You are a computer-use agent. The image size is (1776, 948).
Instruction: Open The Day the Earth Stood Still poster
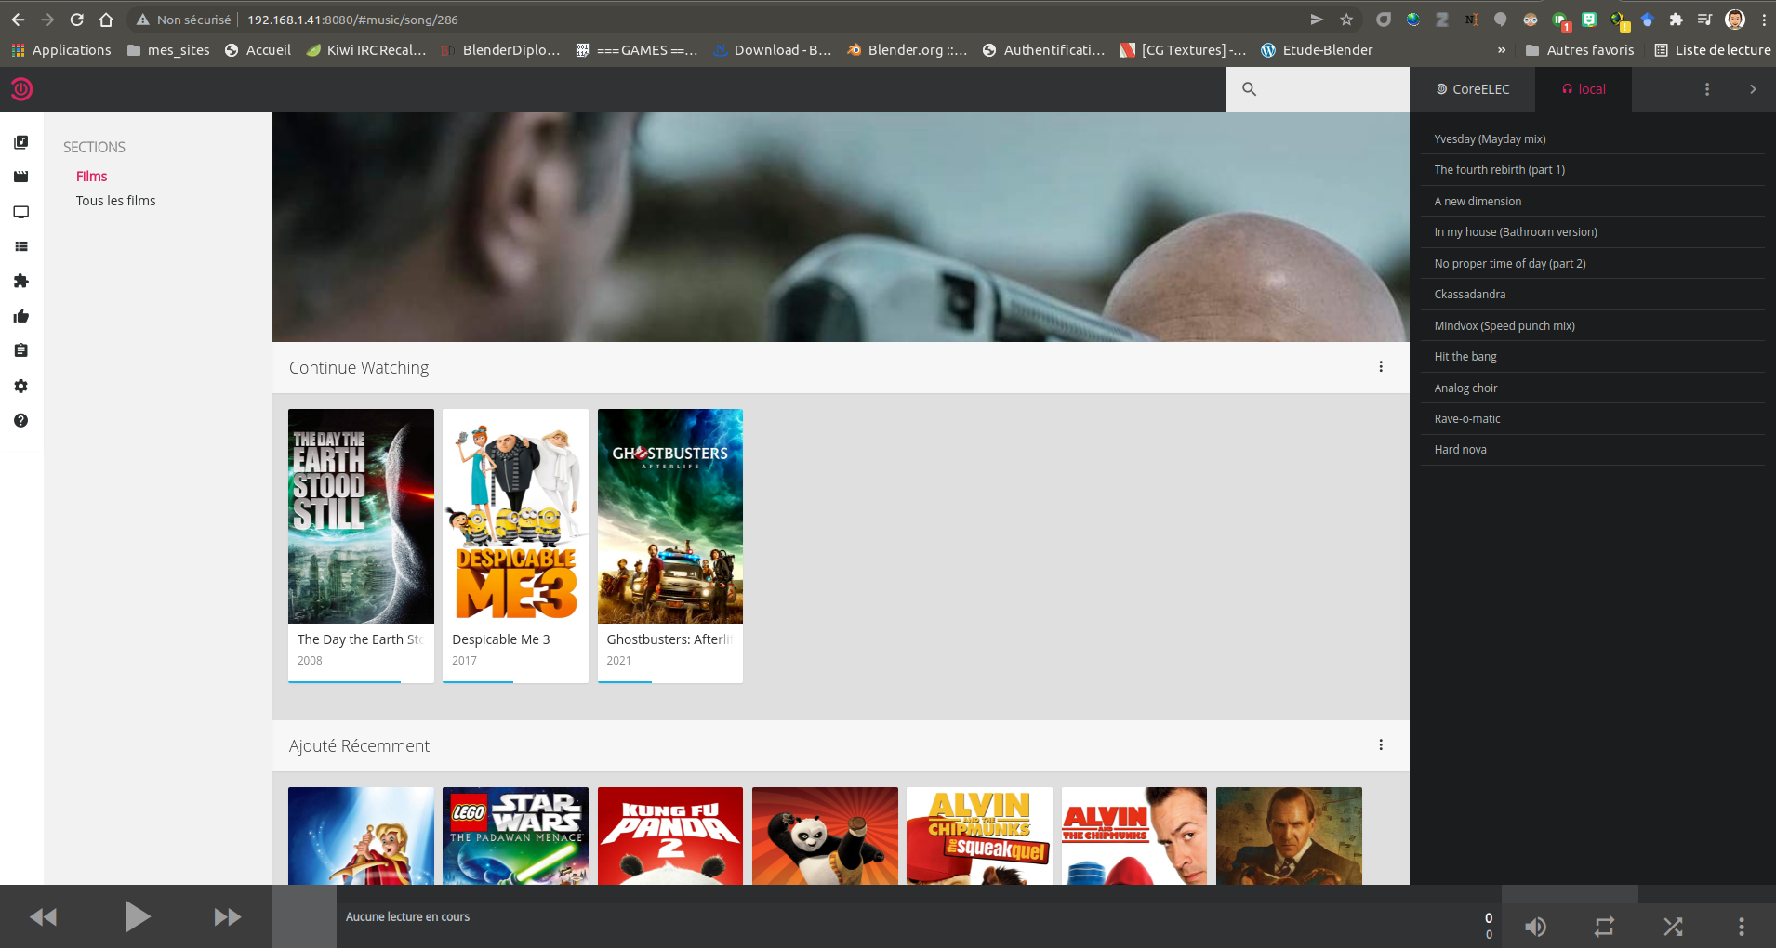tap(361, 516)
